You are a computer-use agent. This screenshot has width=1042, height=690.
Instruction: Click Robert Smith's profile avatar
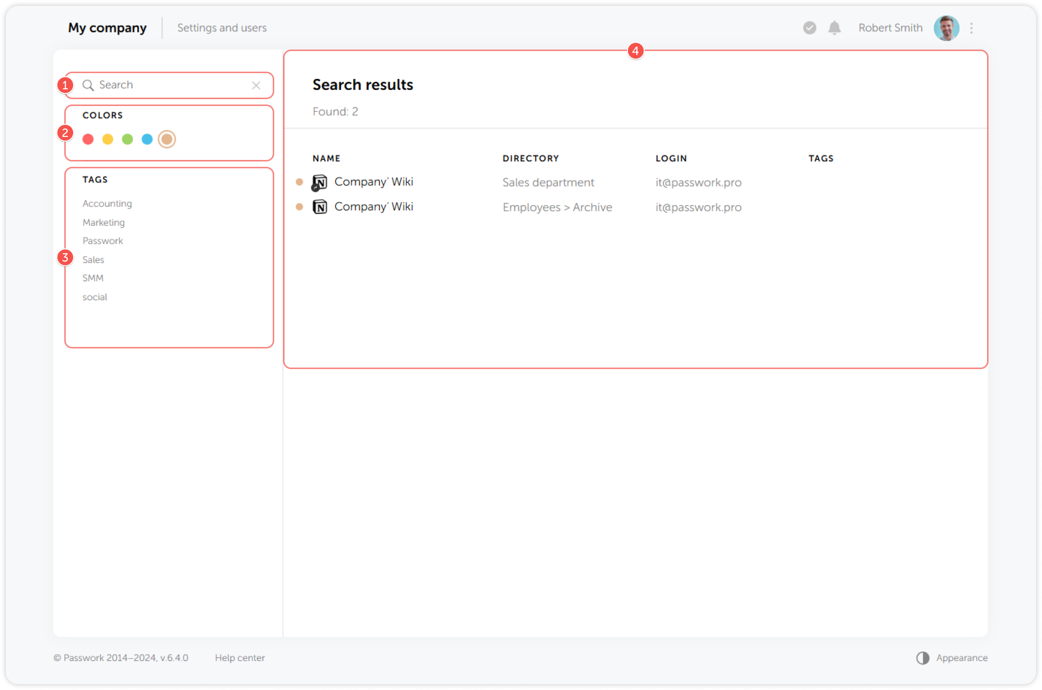point(946,28)
